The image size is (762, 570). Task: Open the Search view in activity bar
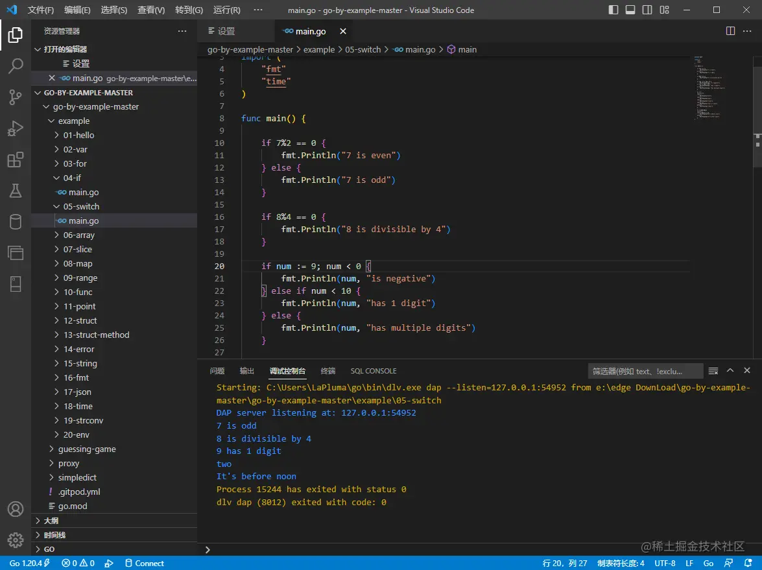point(16,65)
